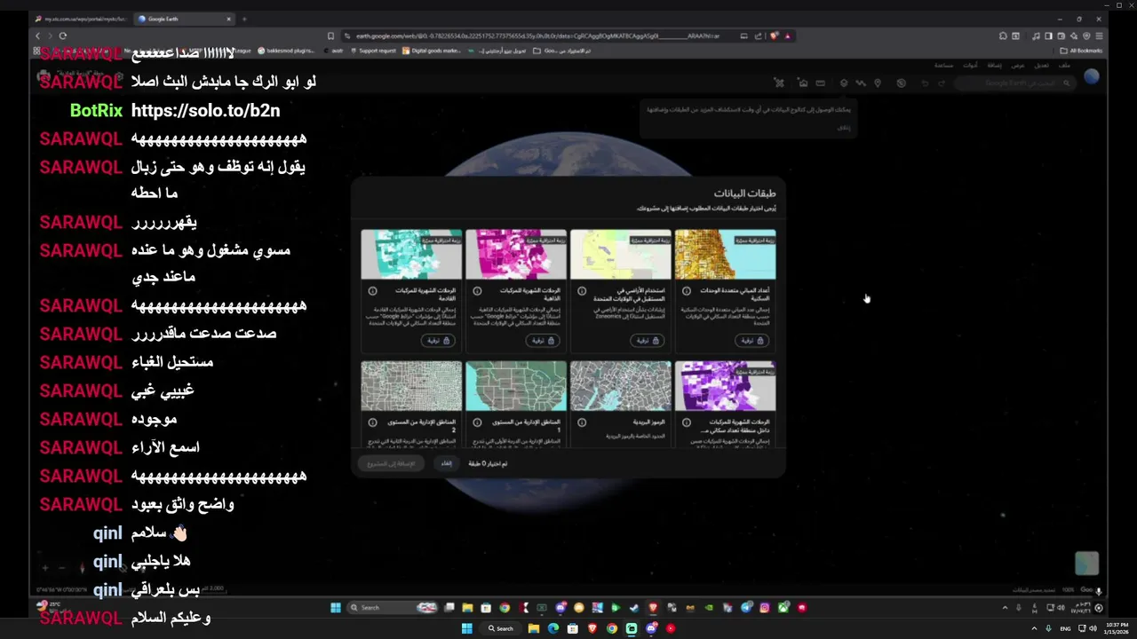Select the postal codes layer thumbnail

tap(620, 386)
